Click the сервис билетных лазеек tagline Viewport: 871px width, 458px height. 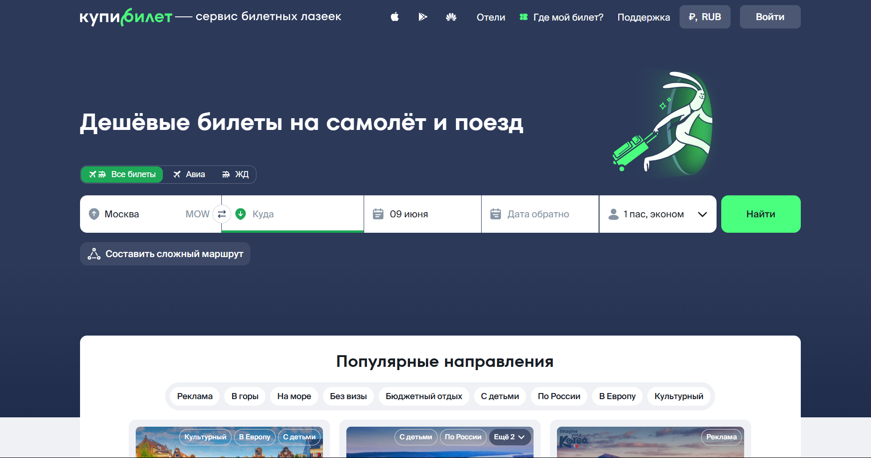point(268,16)
